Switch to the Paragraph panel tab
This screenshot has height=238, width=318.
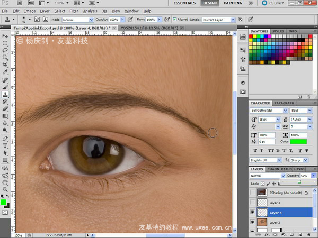pyautogui.click(x=284, y=103)
